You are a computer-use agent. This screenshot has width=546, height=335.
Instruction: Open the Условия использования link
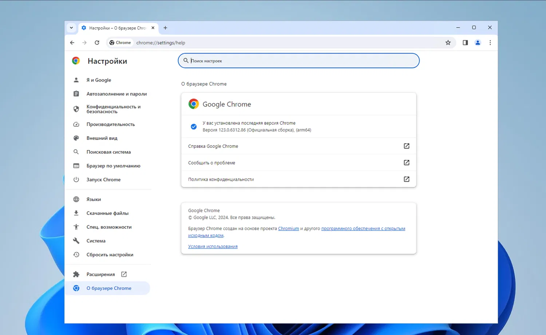click(213, 247)
